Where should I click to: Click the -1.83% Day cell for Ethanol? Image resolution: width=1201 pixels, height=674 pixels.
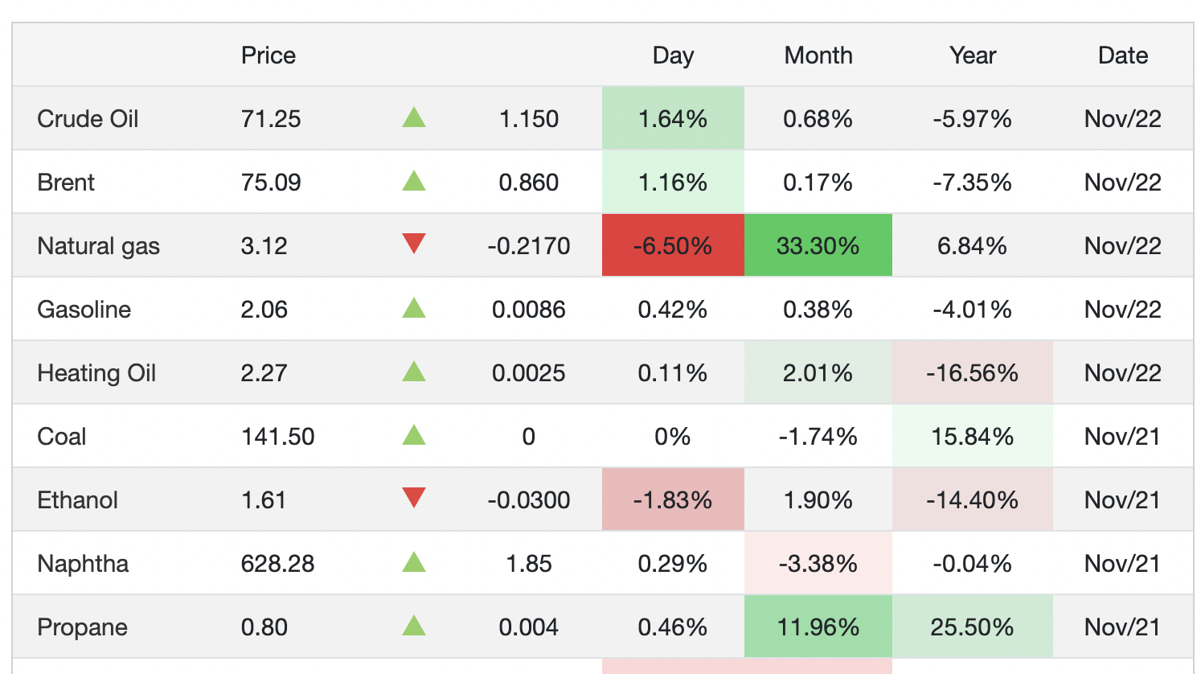[673, 499]
